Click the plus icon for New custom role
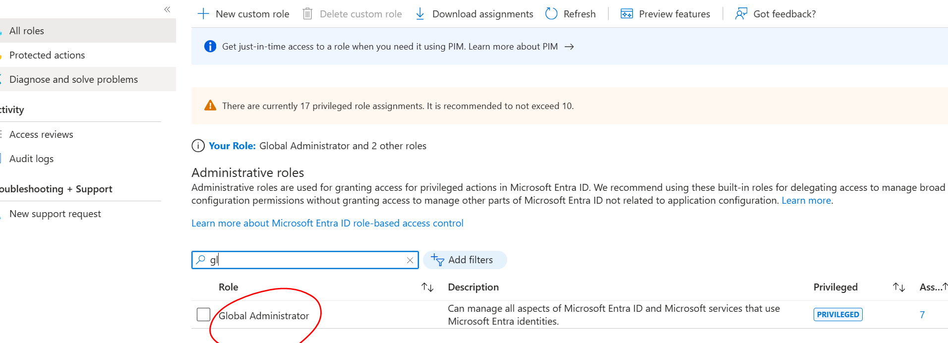Viewport: 948px width, 343px height. point(203,14)
